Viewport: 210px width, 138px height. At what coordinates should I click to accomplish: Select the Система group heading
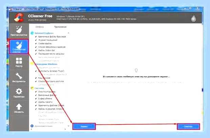pyautogui.click(x=39, y=88)
